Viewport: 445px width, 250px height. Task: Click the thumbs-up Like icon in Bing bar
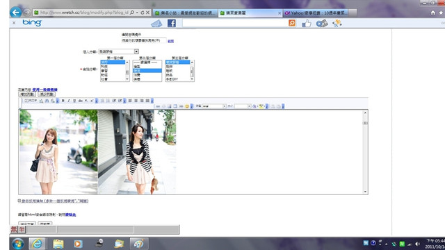306,23
